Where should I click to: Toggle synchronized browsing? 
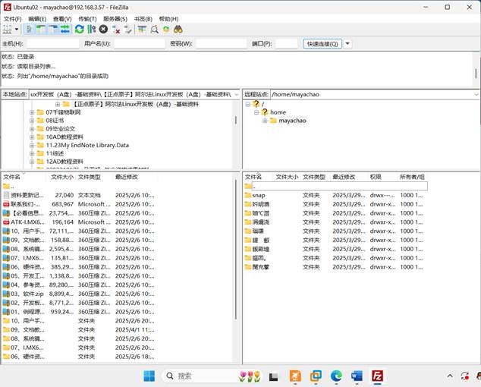coord(166,30)
